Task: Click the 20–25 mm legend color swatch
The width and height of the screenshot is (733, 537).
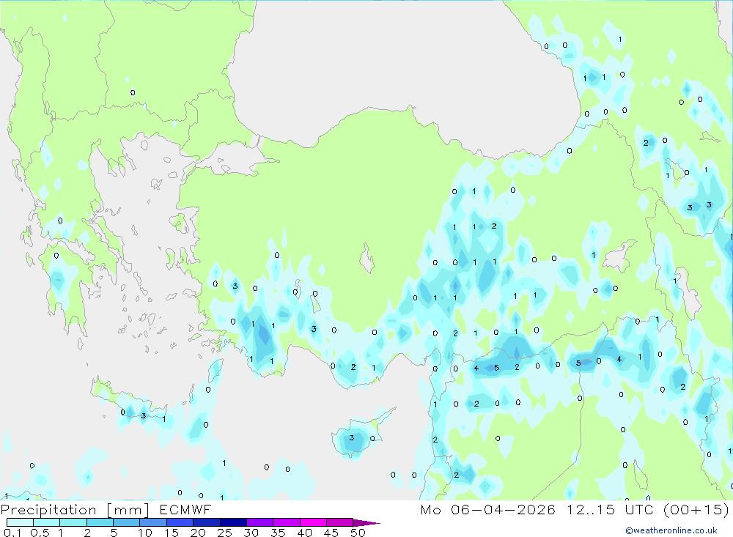Action: [x=207, y=522]
